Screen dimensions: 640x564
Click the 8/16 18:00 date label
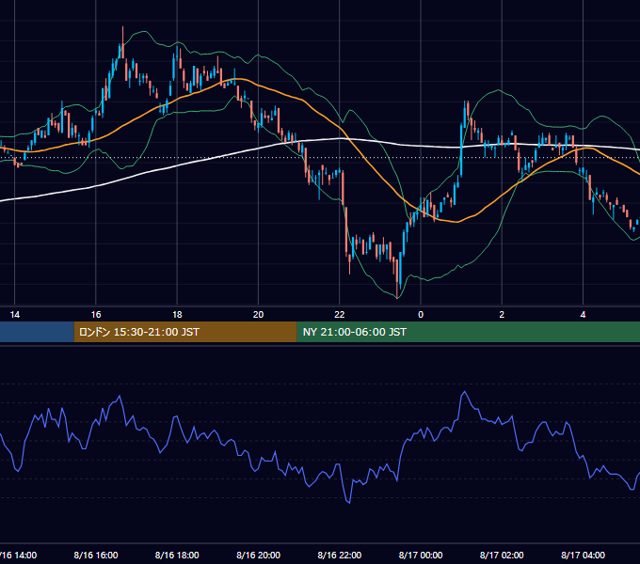pyautogui.click(x=177, y=555)
